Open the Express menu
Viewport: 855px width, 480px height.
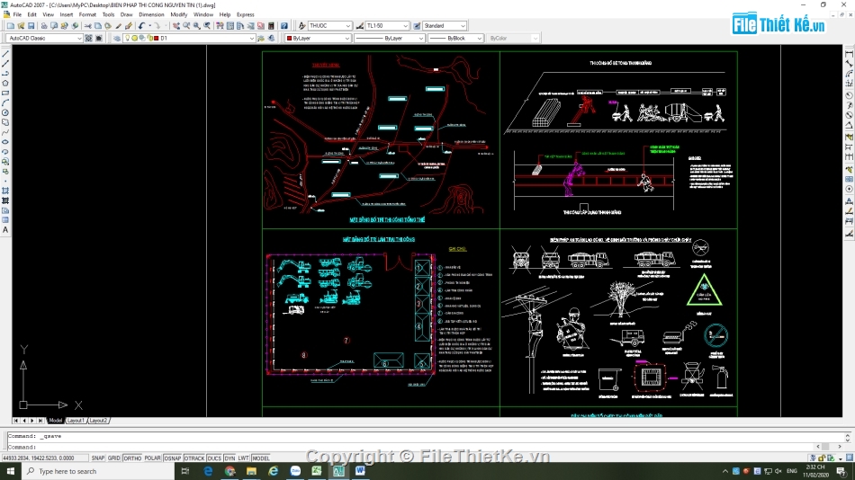(246, 14)
